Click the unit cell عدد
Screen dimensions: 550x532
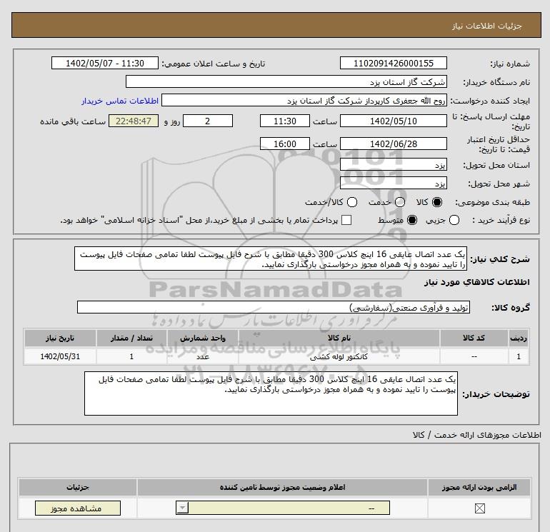(203, 356)
